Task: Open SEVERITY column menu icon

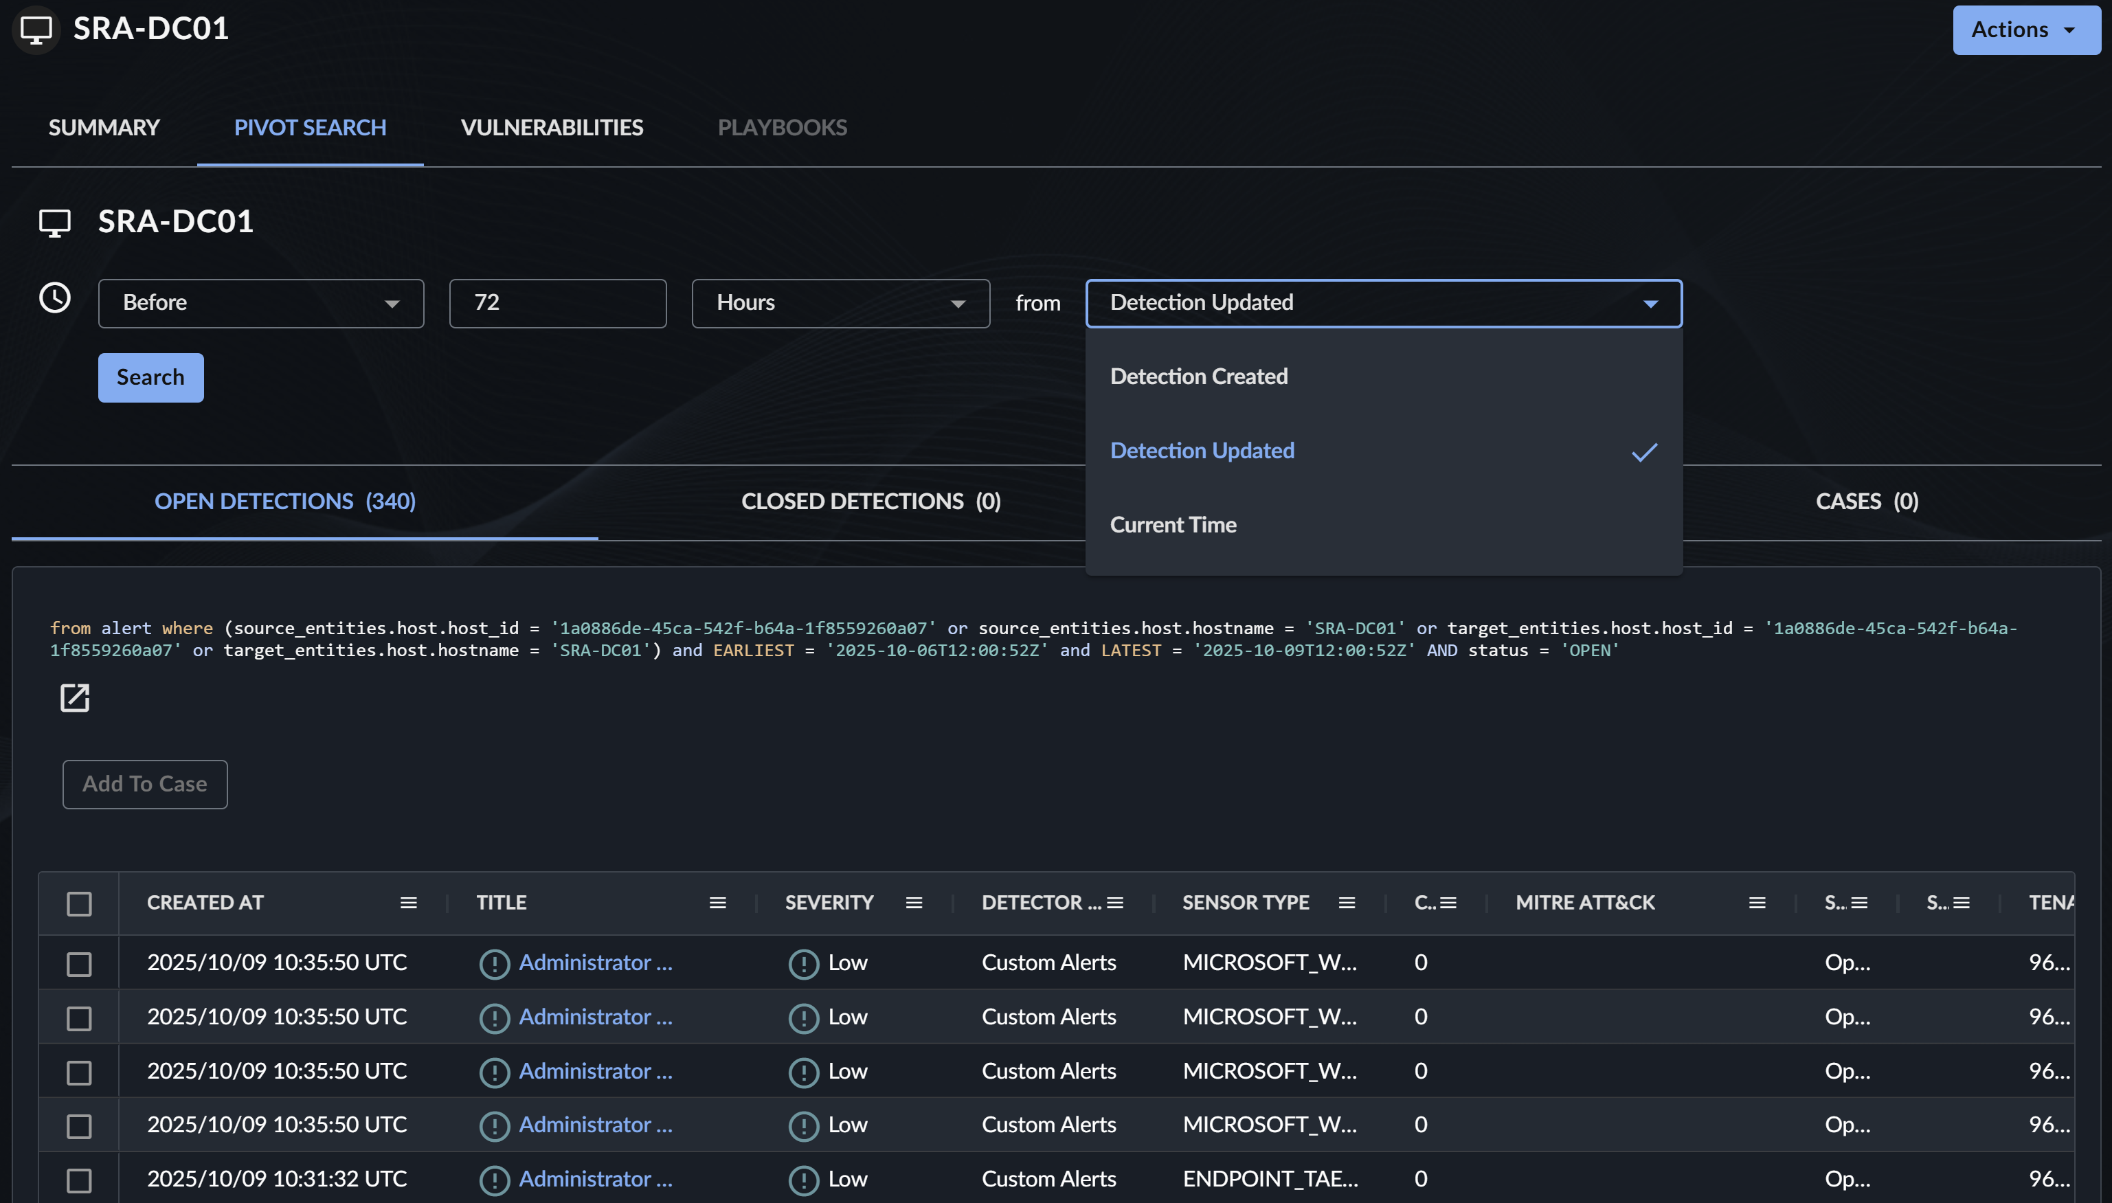Action: pyautogui.click(x=913, y=903)
